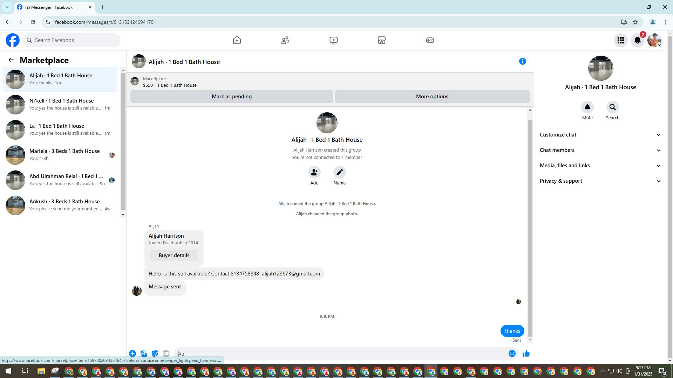Expand the Chat members section

600,150
